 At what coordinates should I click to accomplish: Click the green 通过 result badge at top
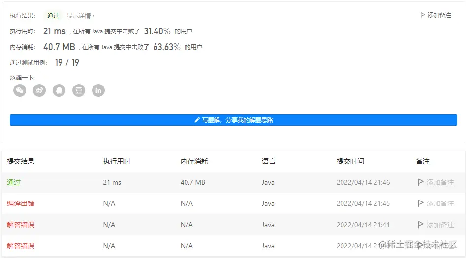click(53, 15)
